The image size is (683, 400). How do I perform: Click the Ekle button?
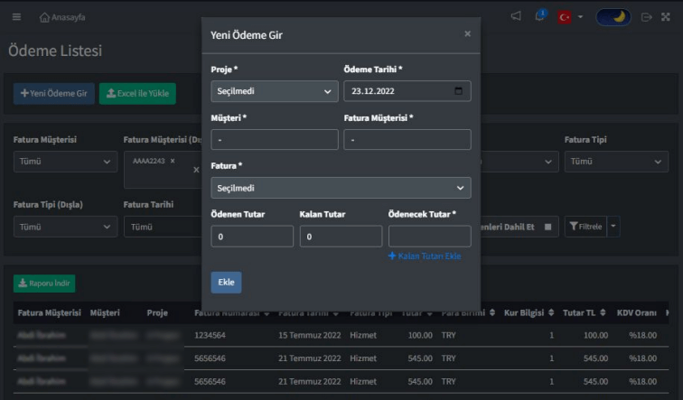coord(226,283)
